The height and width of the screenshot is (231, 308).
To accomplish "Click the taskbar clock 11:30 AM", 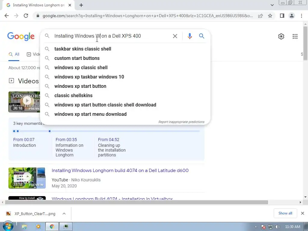I will (x=292, y=227).
